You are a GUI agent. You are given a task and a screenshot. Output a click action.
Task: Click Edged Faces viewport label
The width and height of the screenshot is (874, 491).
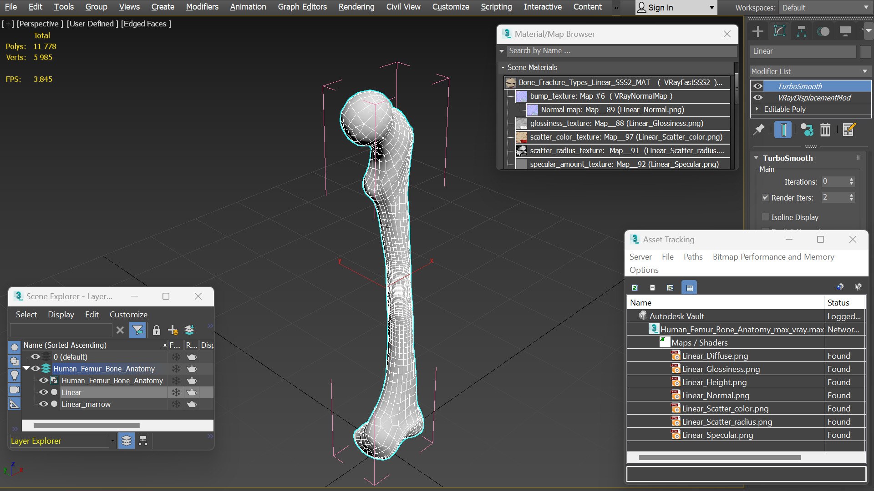point(146,24)
